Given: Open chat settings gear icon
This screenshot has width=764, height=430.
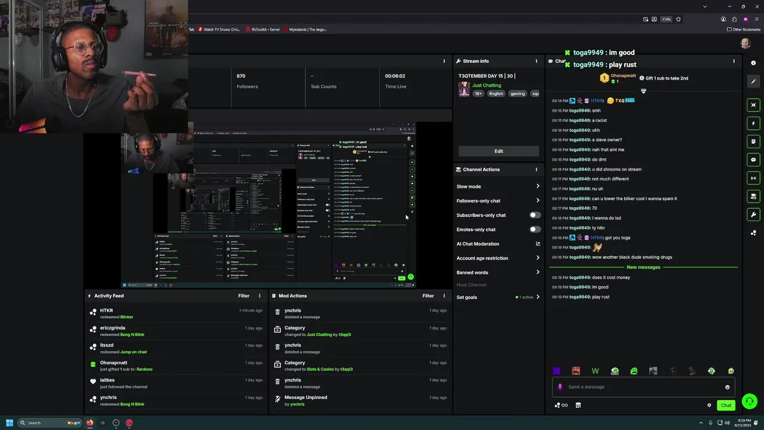Looking at the screenshot, I should click(709, 405).
